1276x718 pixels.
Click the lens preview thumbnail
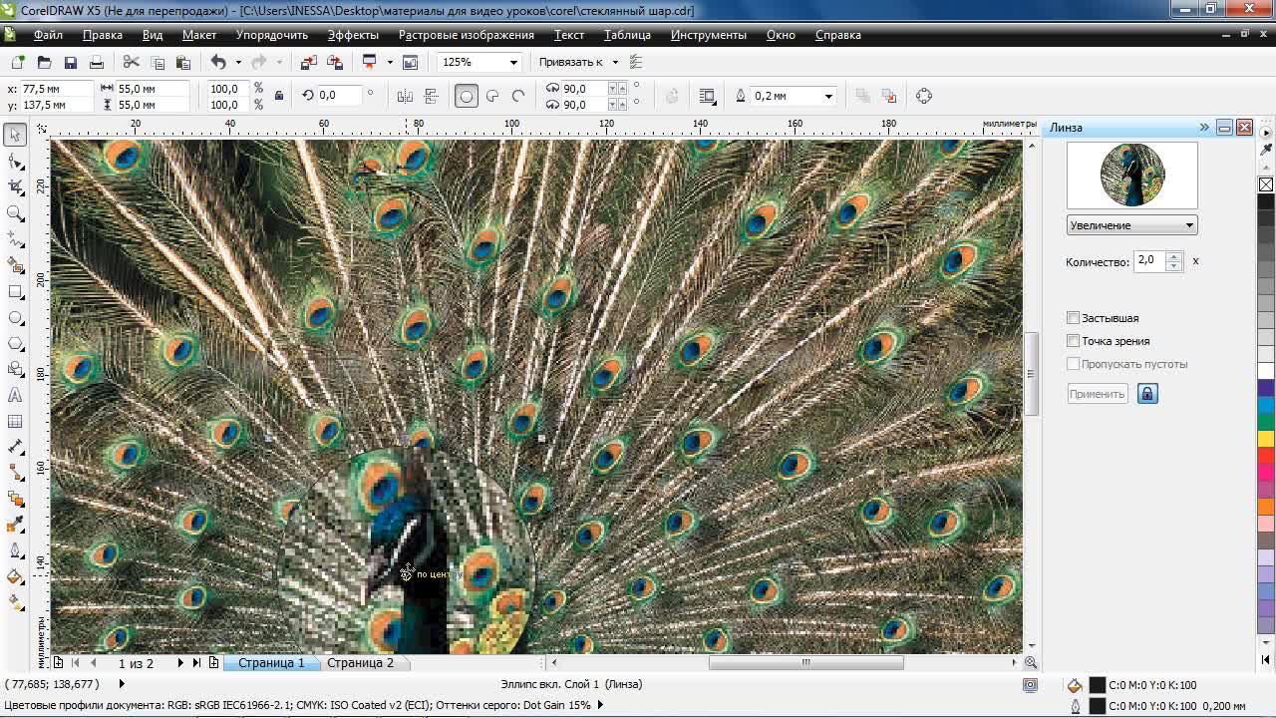(1131, 175)
